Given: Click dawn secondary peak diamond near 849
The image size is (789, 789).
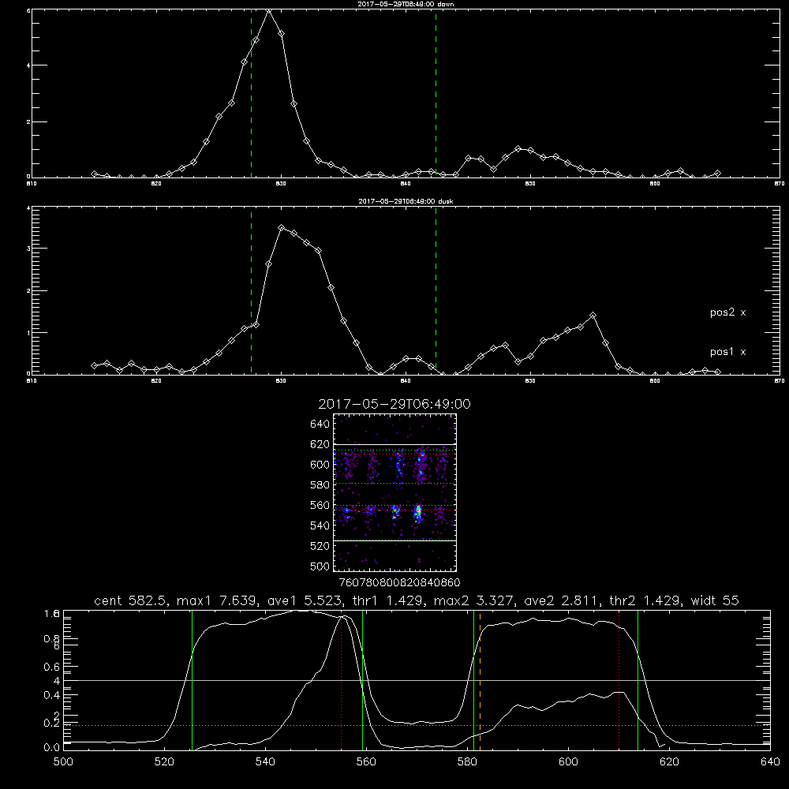Looking at the screenshot, I should click(x=518, y=148).
